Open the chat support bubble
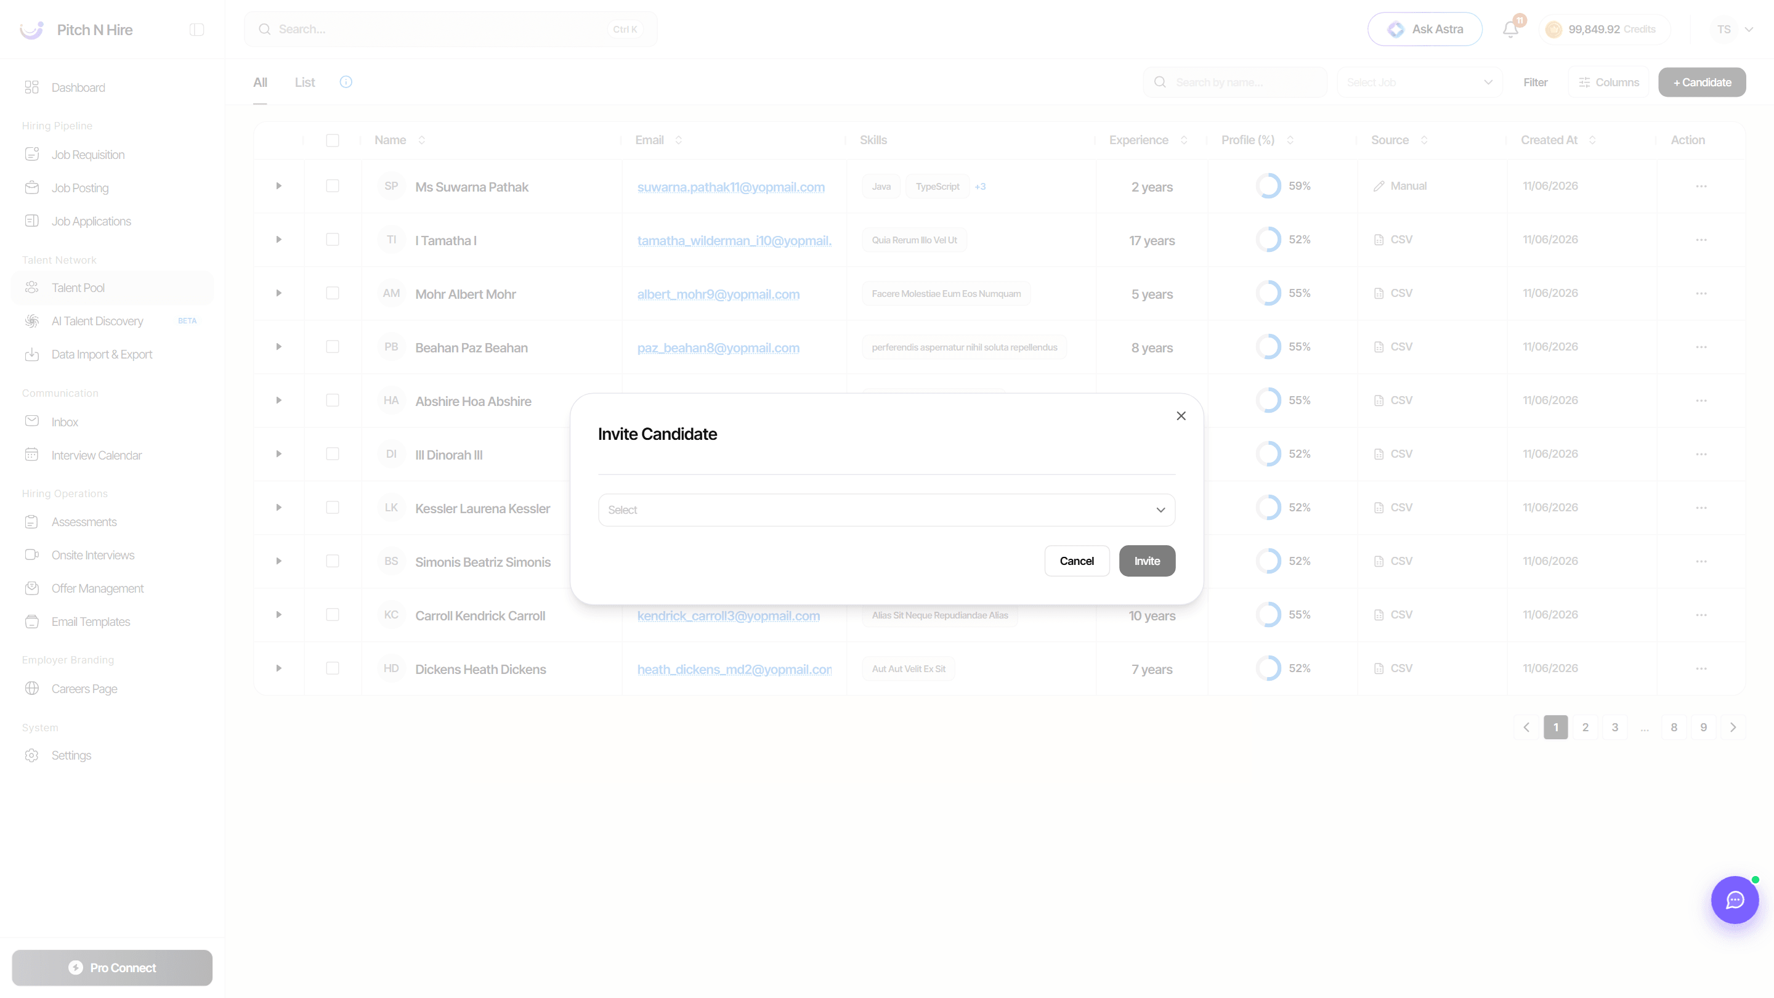The image size is (1774, 998). (x=1735, y=899)
